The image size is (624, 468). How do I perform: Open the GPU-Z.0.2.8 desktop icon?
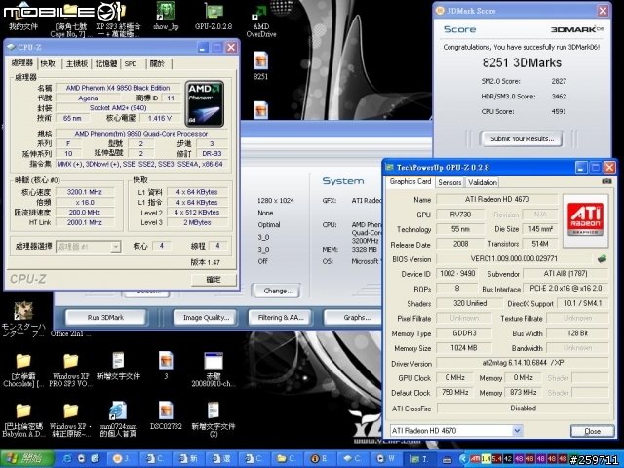coord(214,16)
